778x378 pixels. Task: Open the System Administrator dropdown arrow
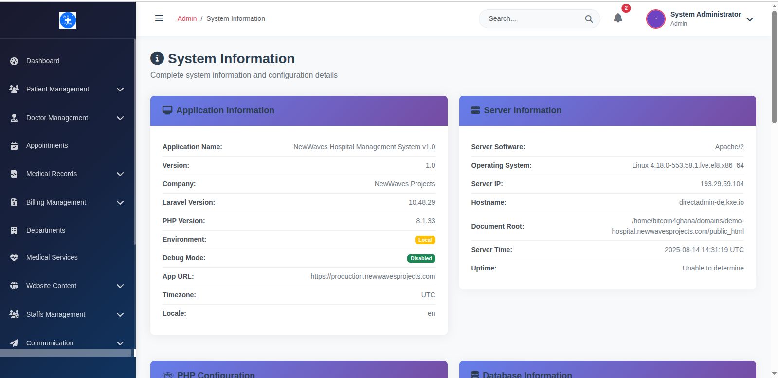tap(750, 19)
